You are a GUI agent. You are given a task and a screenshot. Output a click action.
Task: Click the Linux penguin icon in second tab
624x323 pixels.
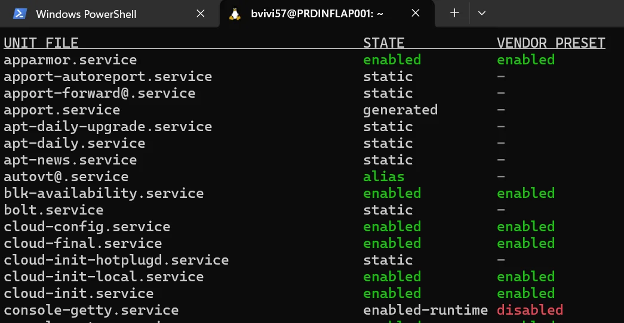pyautogui.click(x=235, y=14)
